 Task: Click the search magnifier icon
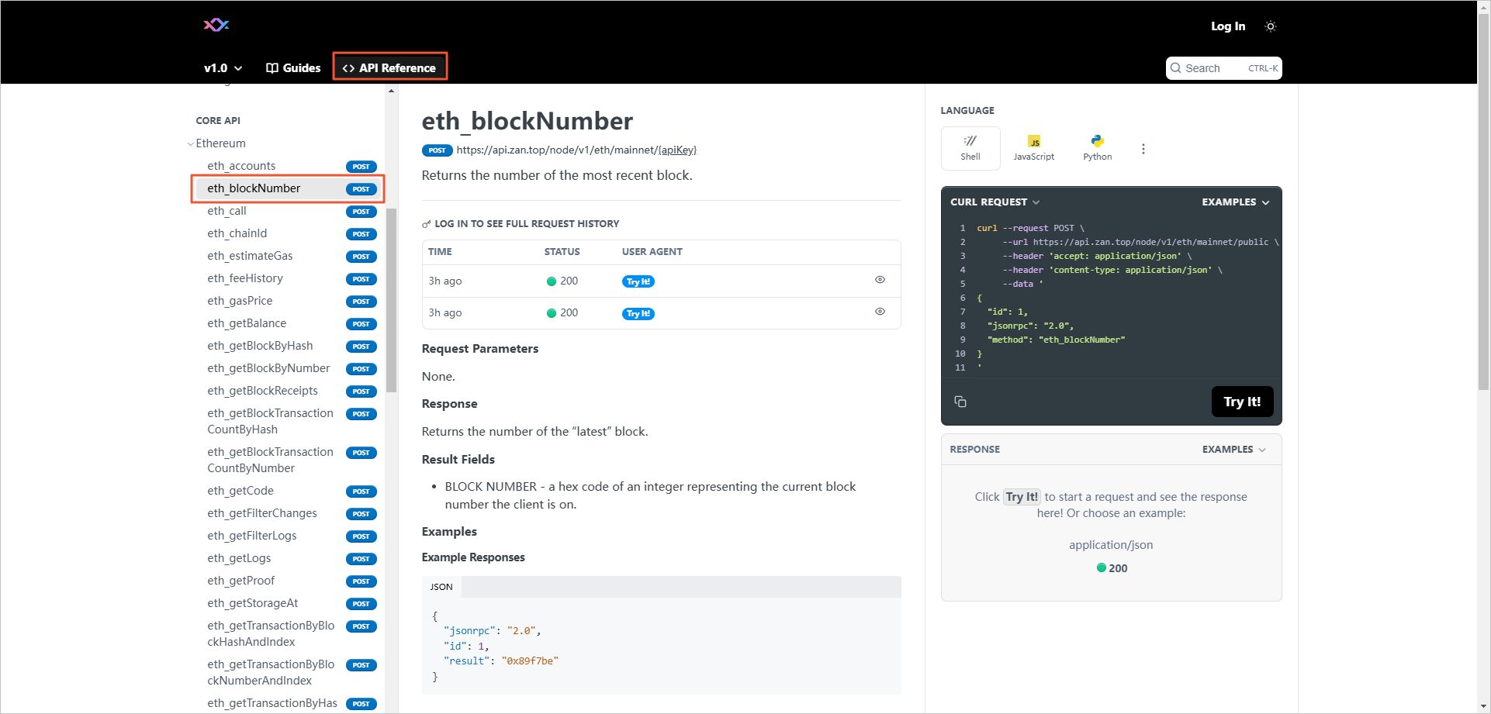(x=1176, y=68)
